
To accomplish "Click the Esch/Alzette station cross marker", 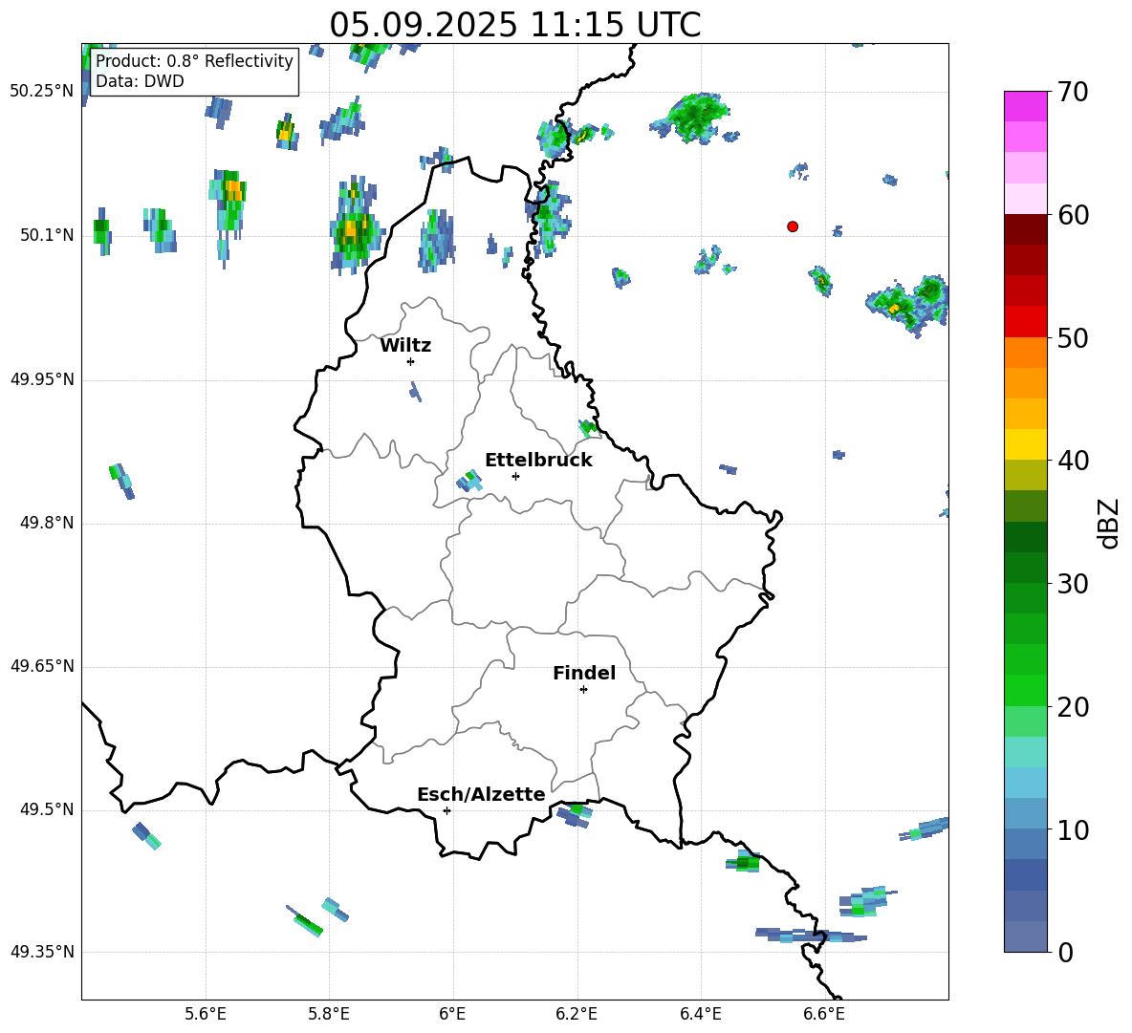I will coord(446,810).
